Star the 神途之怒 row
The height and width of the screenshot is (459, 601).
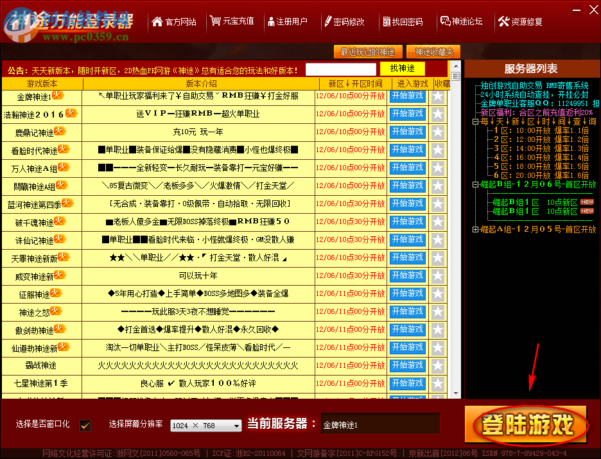(x=438, y=312)
